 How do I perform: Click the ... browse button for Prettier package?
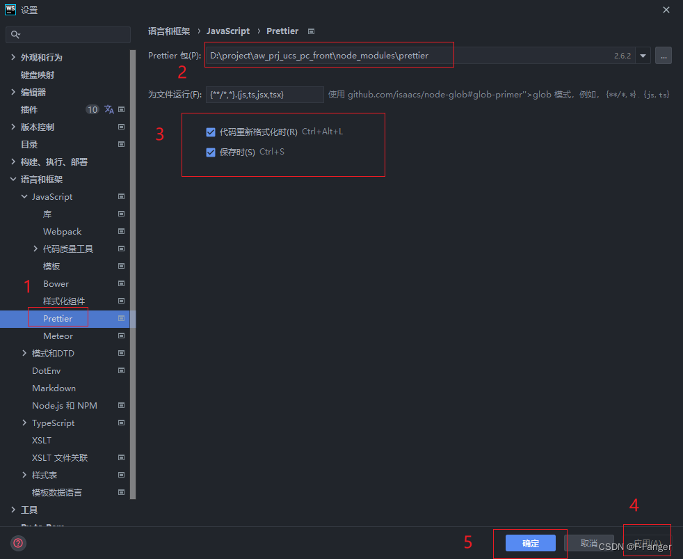click(663, 55)
